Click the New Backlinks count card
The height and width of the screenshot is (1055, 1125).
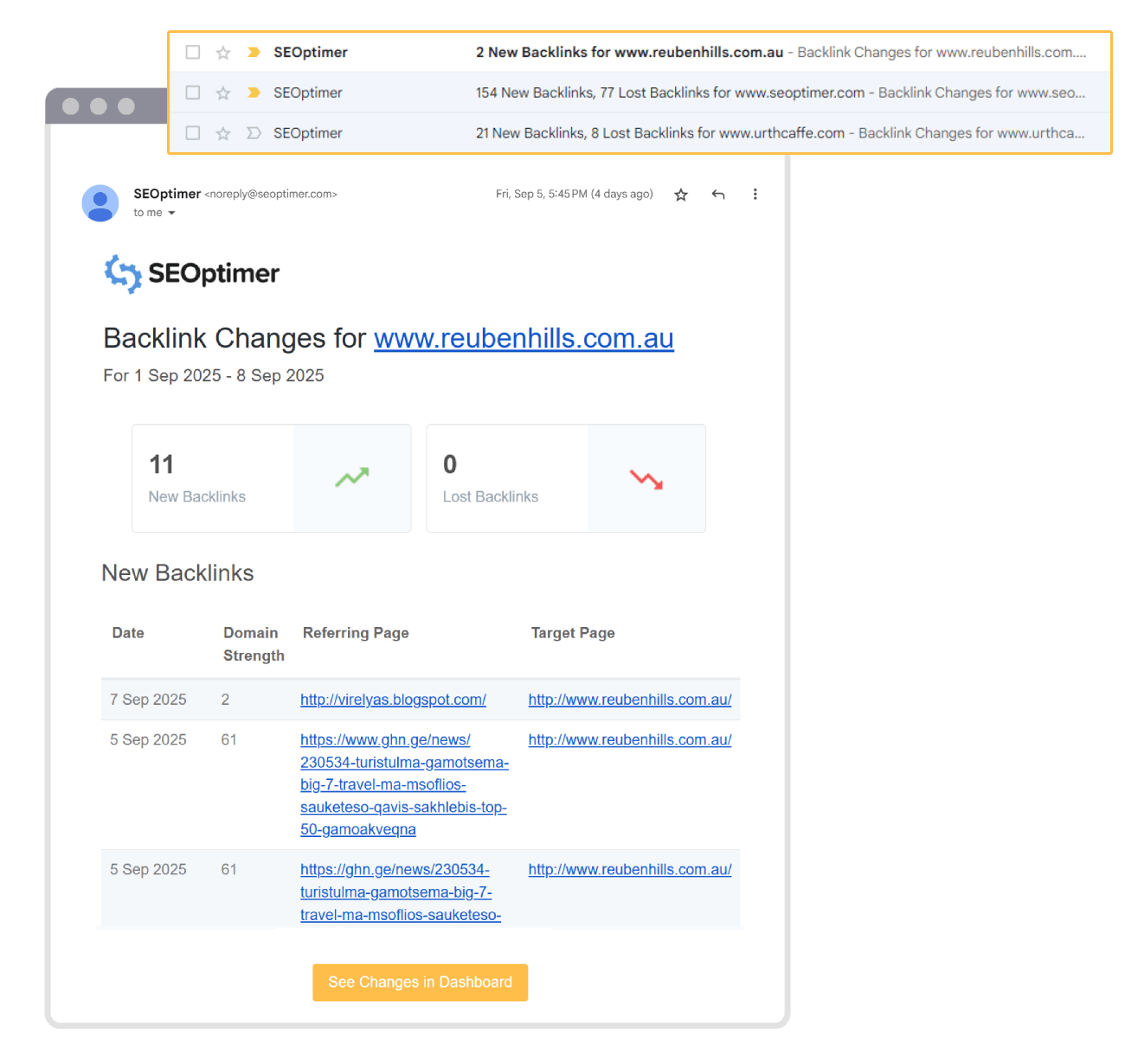coord(271,478)
